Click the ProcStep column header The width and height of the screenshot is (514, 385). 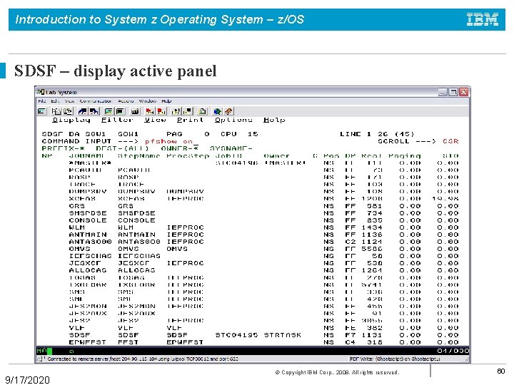pyautogui.click(x=188, y=156)
